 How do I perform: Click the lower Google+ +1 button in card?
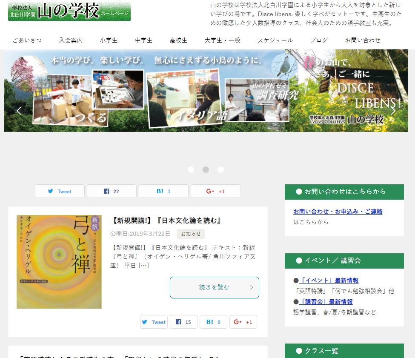point(243,322)
